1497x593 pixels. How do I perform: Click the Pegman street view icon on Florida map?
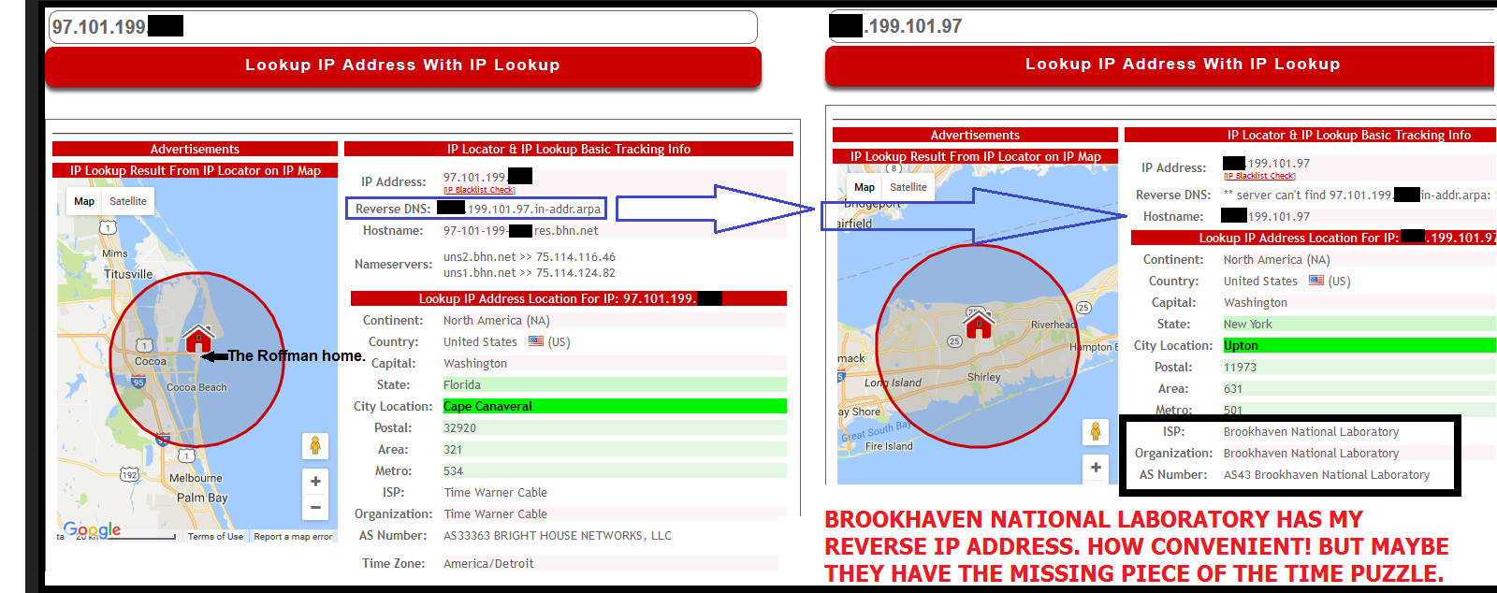point(315,446)
